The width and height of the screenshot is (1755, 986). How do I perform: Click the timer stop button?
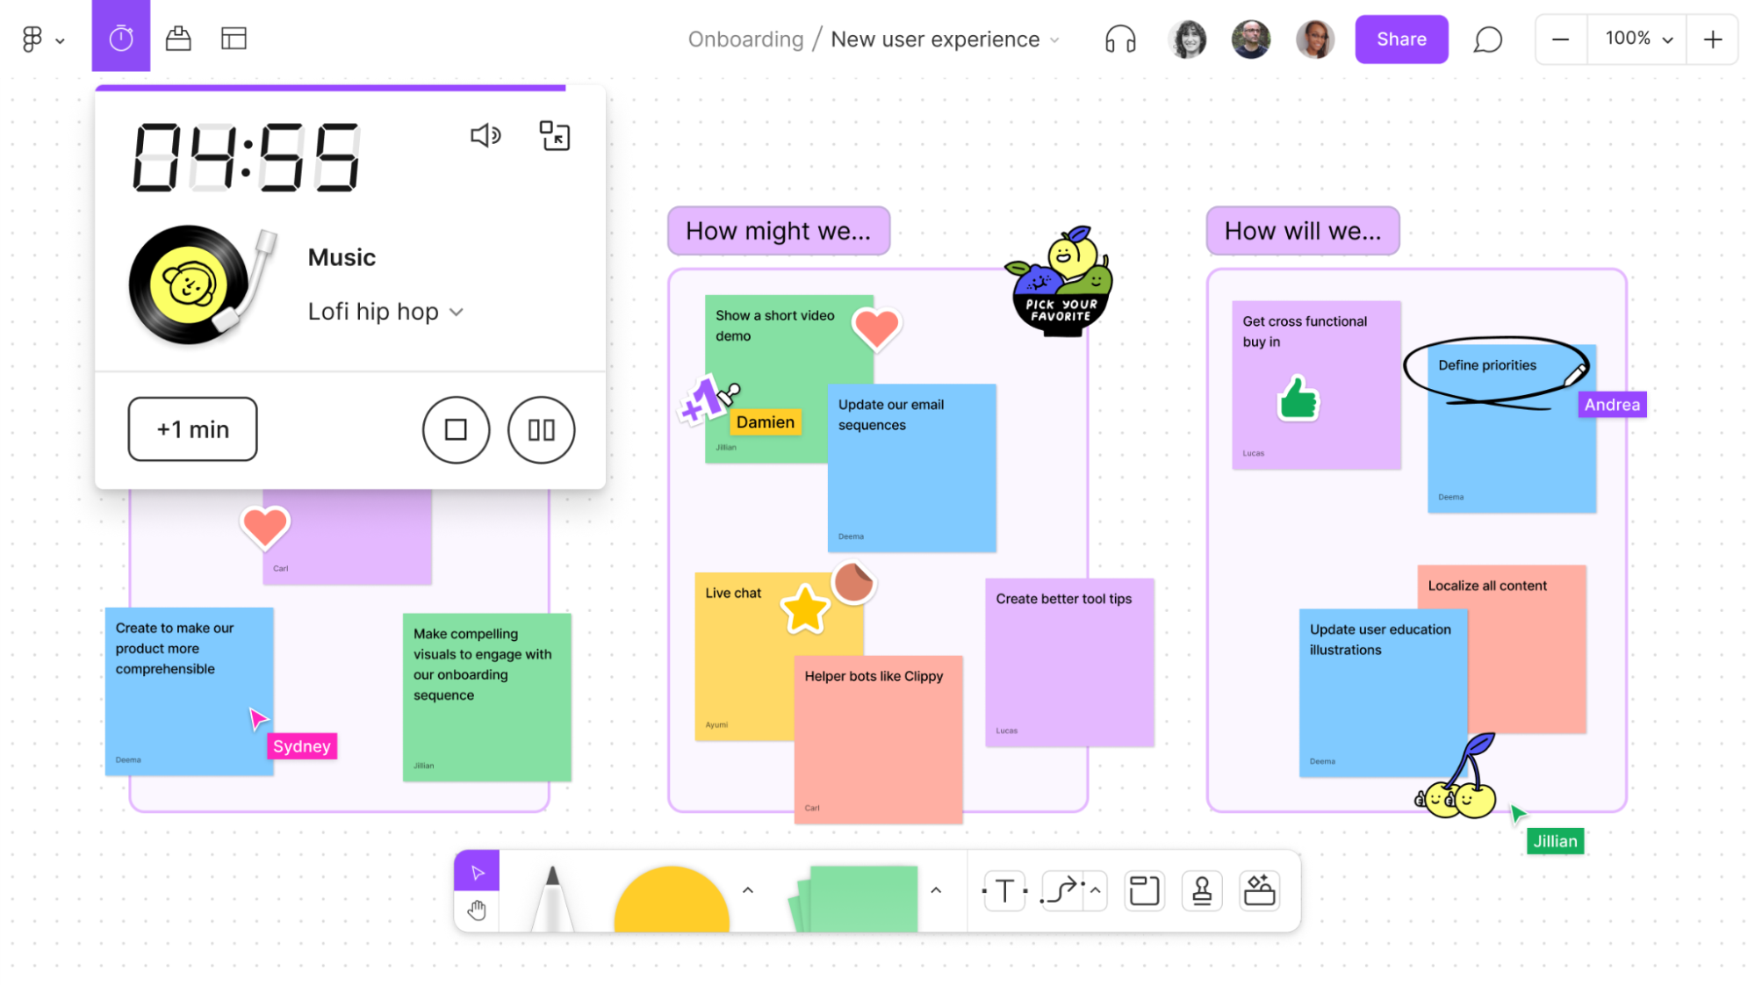coord(456,428)
